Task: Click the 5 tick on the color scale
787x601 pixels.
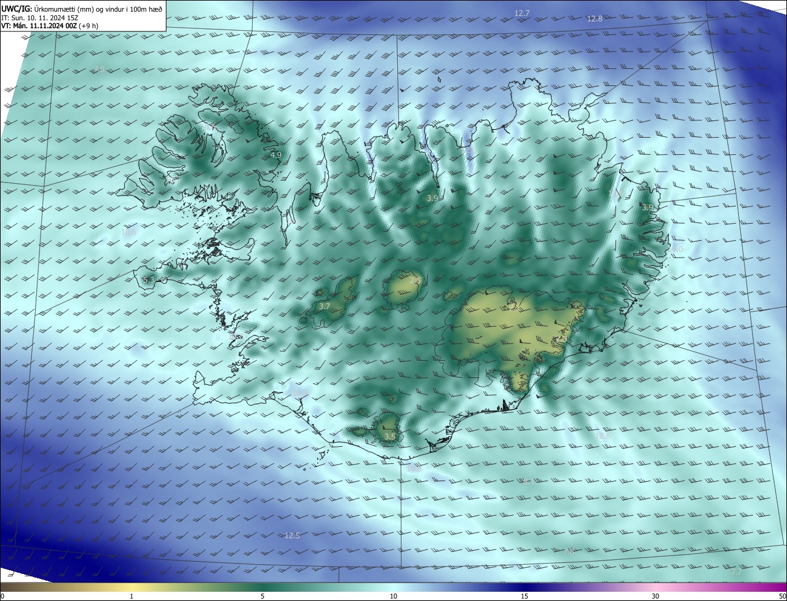Action: 263,596
